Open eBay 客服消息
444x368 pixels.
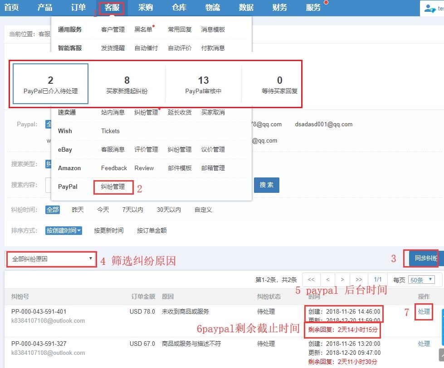(112, 149)
